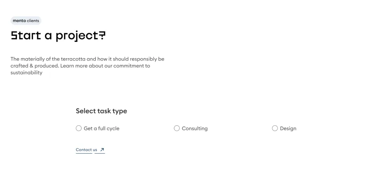Pick the Design radio button
The image size is (381, 188).
[x=275, y=128]
